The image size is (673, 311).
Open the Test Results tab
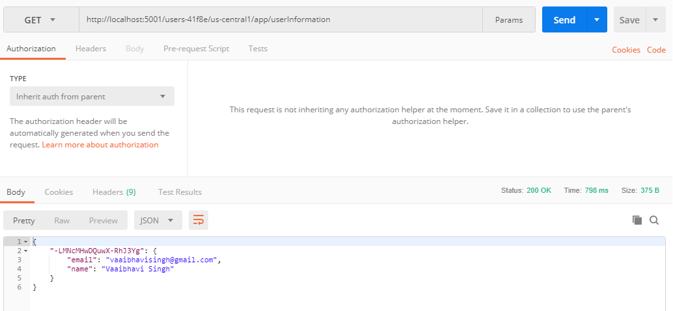[180, 192]
